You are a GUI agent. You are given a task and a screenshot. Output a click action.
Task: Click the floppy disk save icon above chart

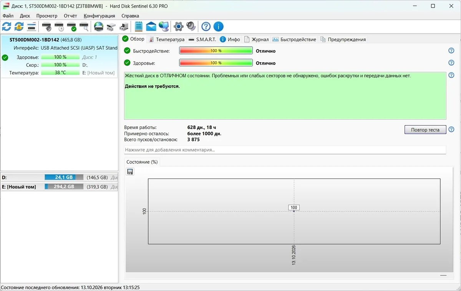[x=130, y=172]
